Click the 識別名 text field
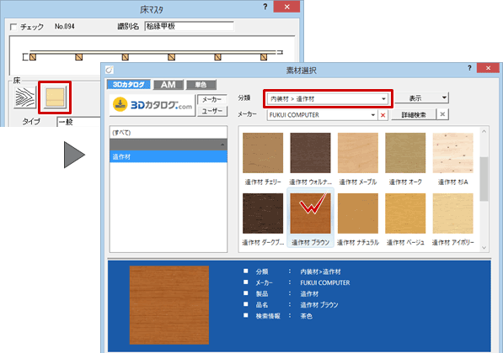The image size is (503, 353). [190, 26]
